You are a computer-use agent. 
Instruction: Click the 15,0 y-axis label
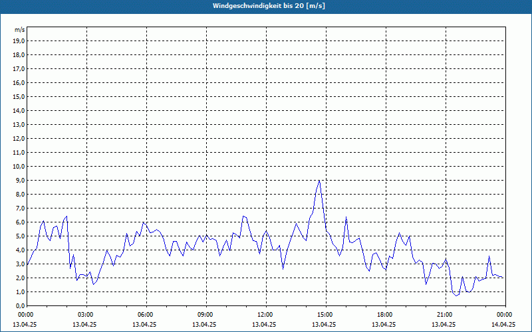[x=19, y=96]
